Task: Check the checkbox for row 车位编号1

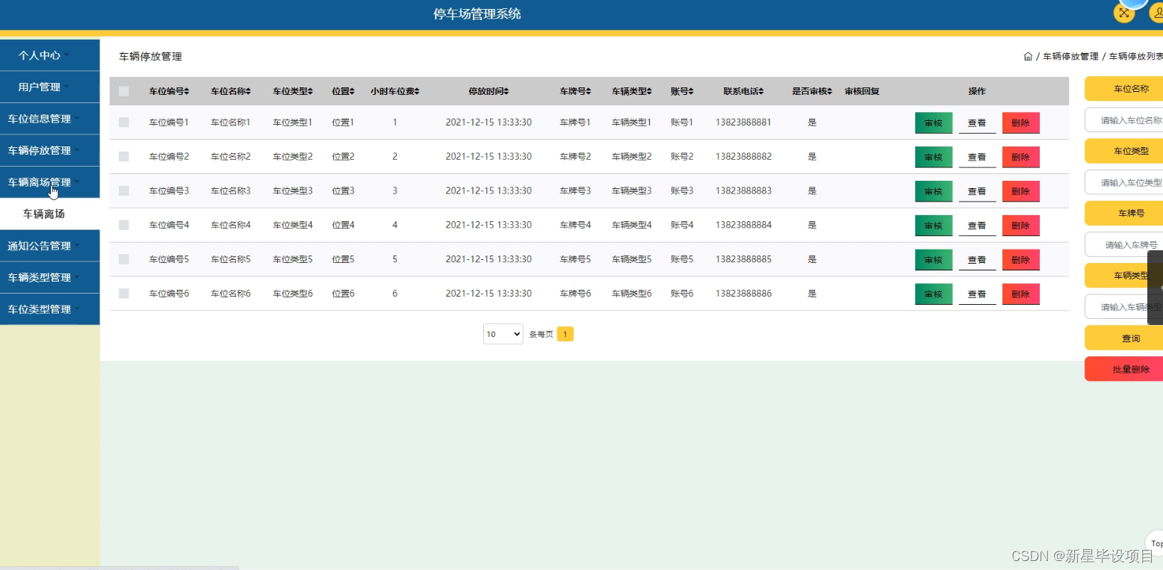Action: coord(123,122)
